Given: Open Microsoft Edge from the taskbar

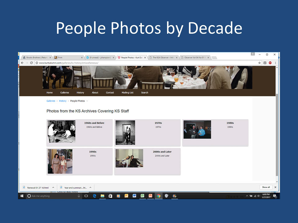Looking at the screenshot, I should point(94,196).
